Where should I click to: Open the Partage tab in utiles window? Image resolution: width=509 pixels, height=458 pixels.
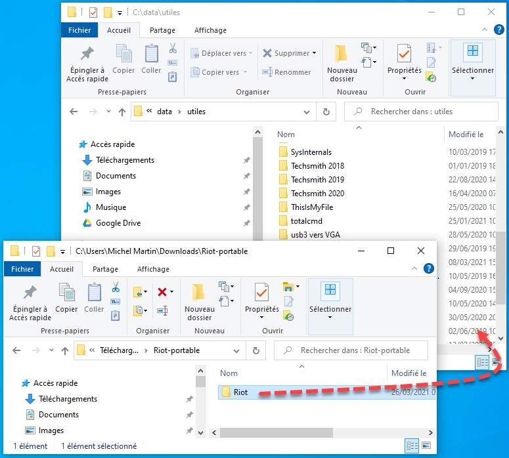coord(162,30)
